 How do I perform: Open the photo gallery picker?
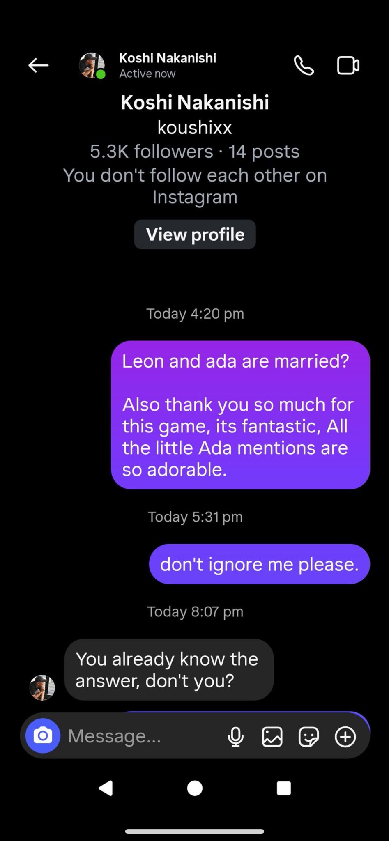[x=272, y=736]
